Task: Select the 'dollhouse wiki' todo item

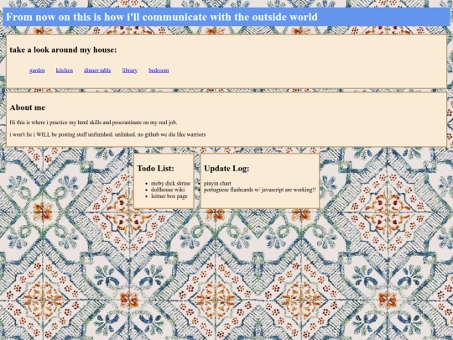Action: pyautogui.click(x=168, y=190)
